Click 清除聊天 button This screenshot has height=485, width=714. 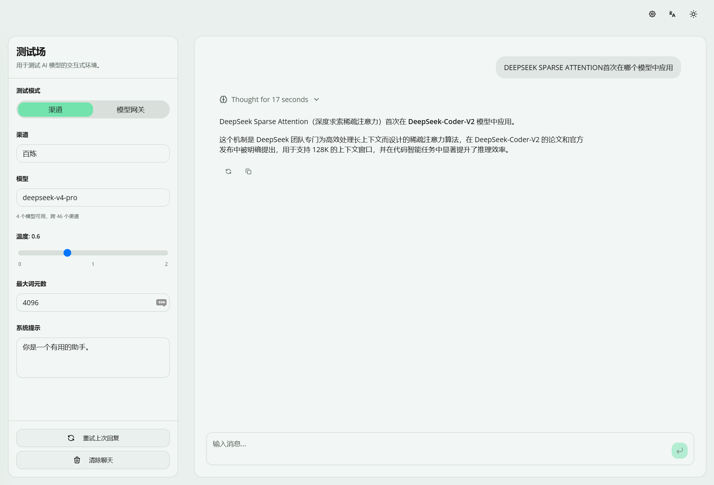[x=93, y=460]
